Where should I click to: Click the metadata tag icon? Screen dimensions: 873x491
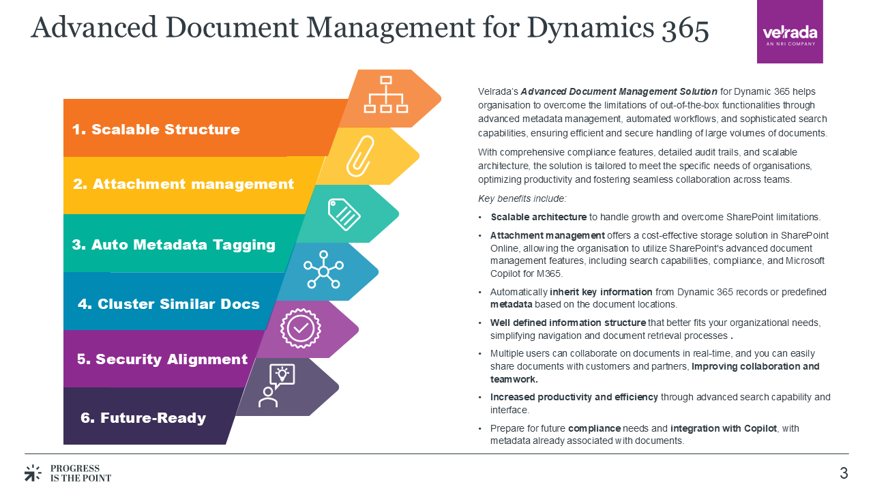click(344, 213)
